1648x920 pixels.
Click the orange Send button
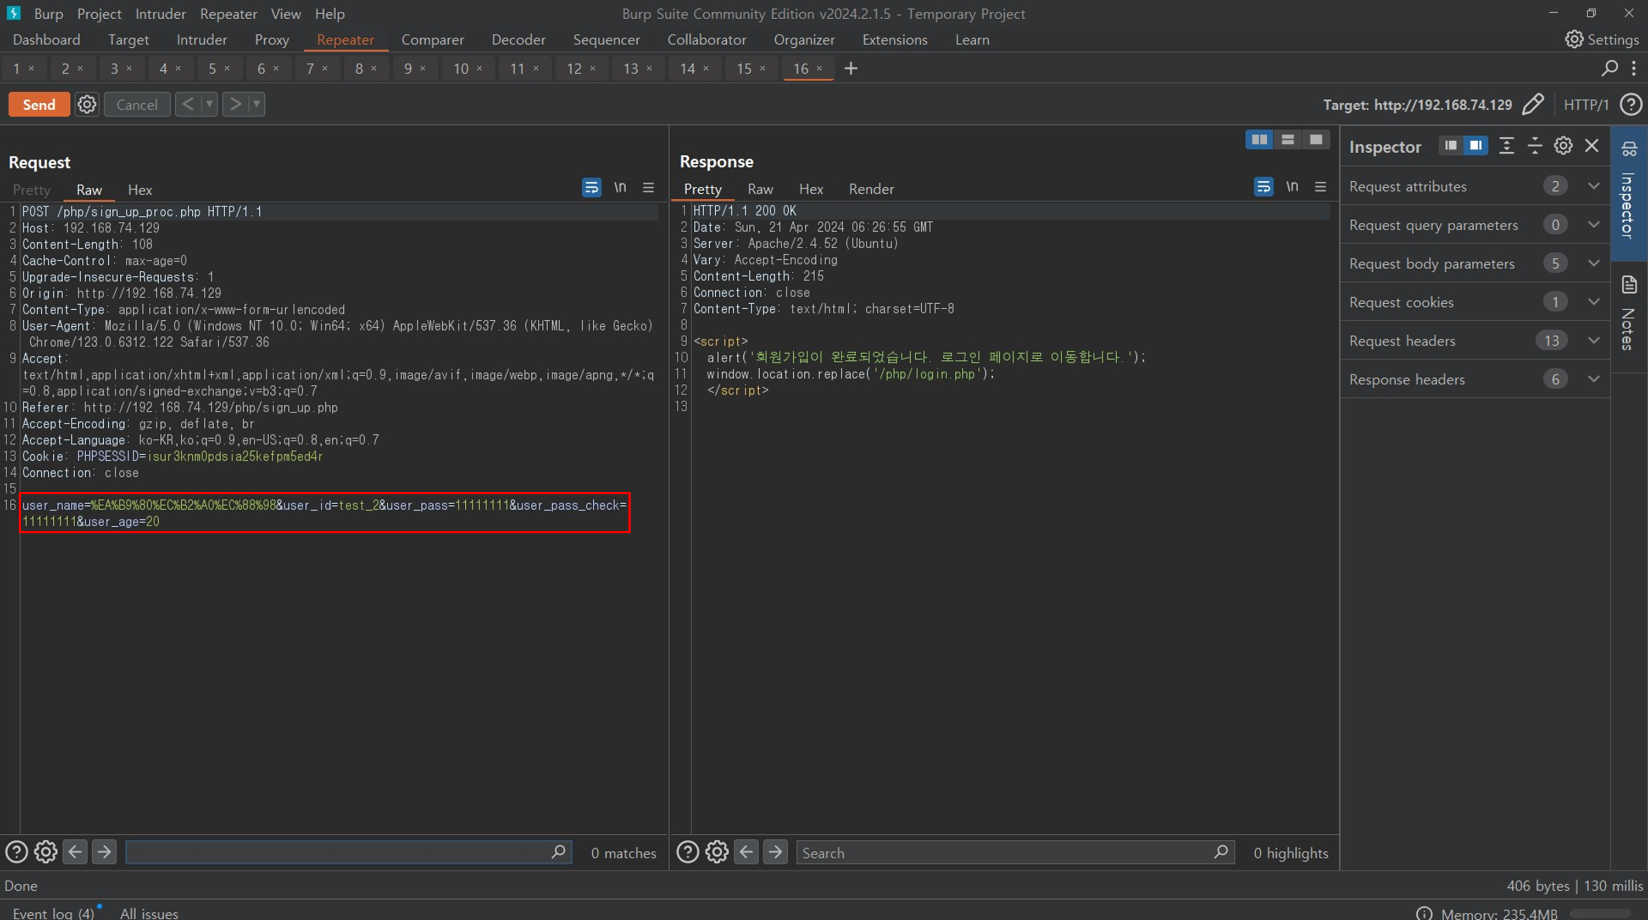[x=39, y=104]
